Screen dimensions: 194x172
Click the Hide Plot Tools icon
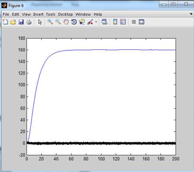(134, 22)
